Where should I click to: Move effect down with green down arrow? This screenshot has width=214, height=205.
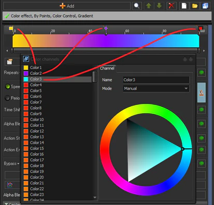coord(159,6)
